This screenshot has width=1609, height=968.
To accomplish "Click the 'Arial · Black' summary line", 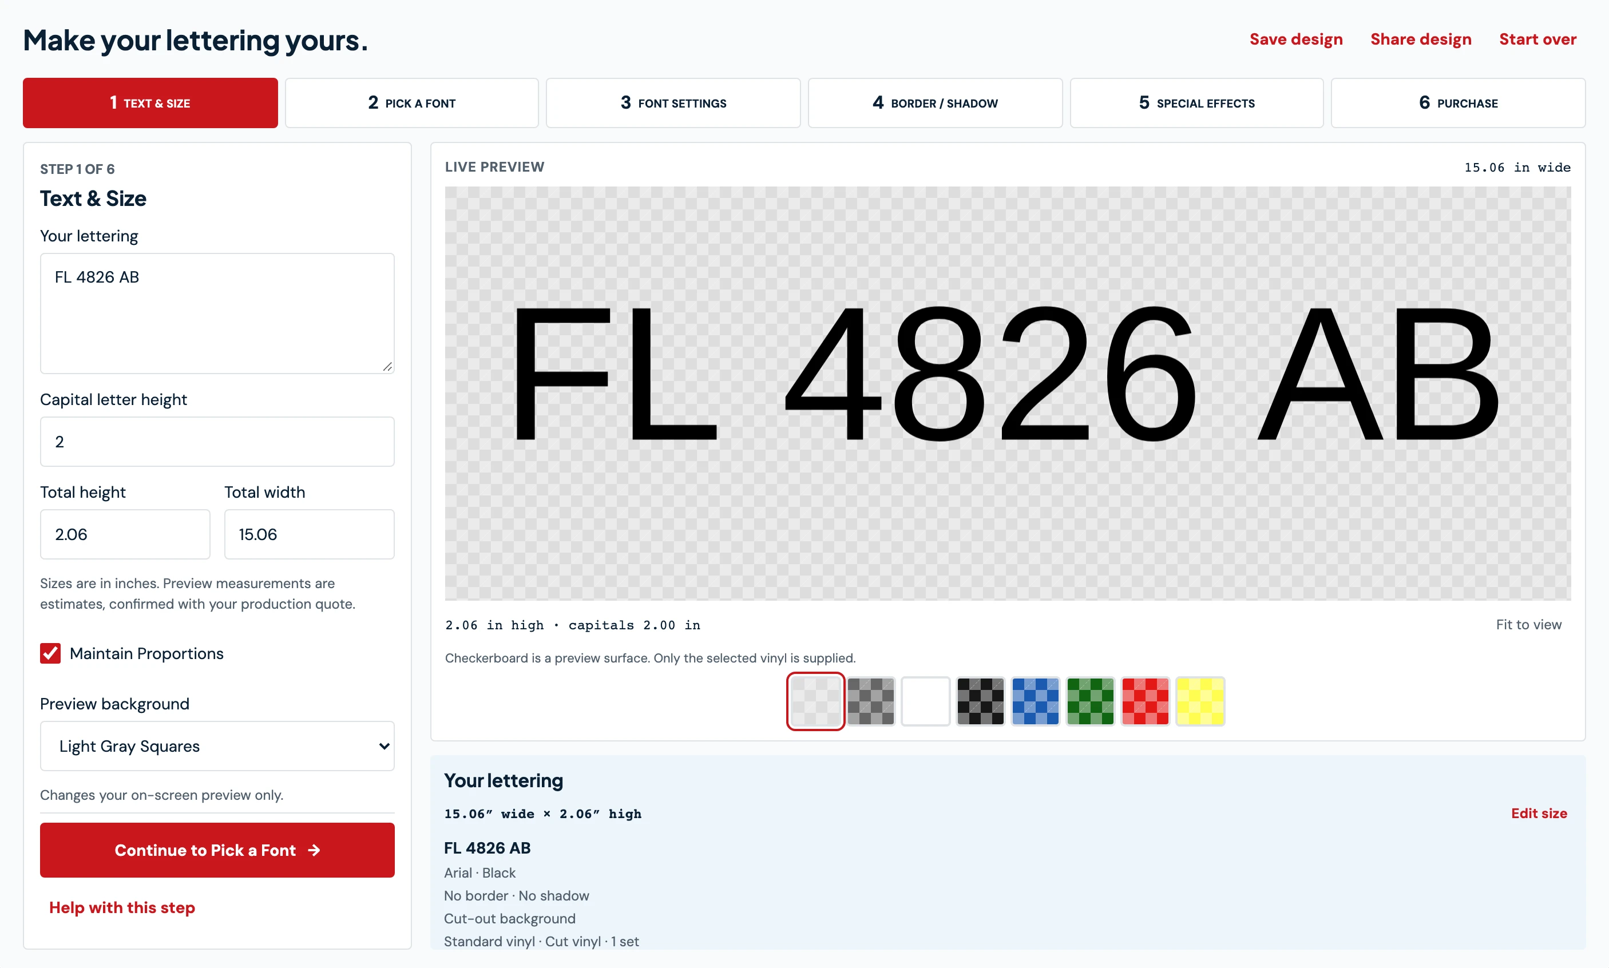I will [479, 873].
